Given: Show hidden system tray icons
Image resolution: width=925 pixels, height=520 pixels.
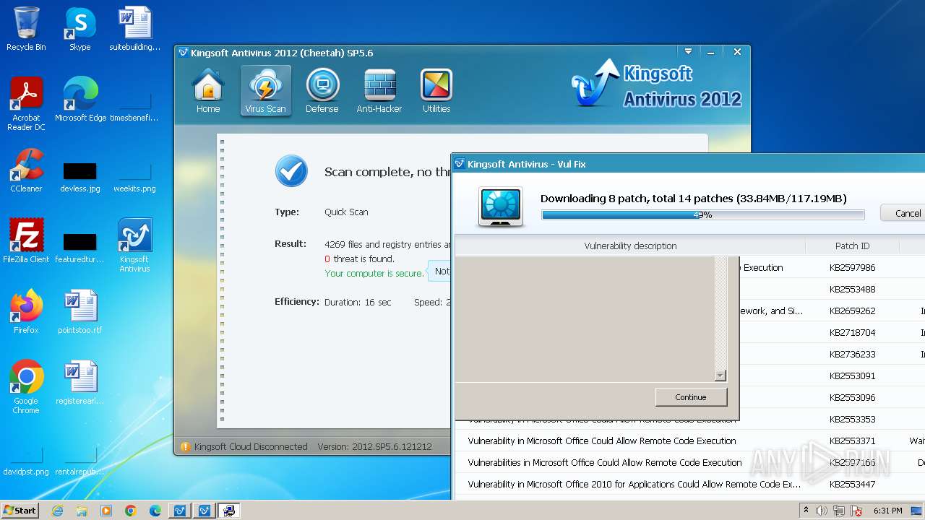Looking at the screenshot, I should [806, 511].
